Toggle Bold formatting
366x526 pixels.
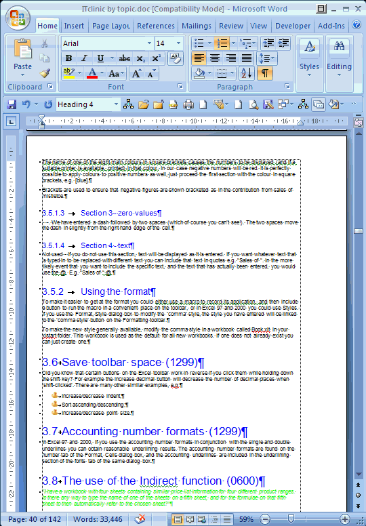coord(68,58)
